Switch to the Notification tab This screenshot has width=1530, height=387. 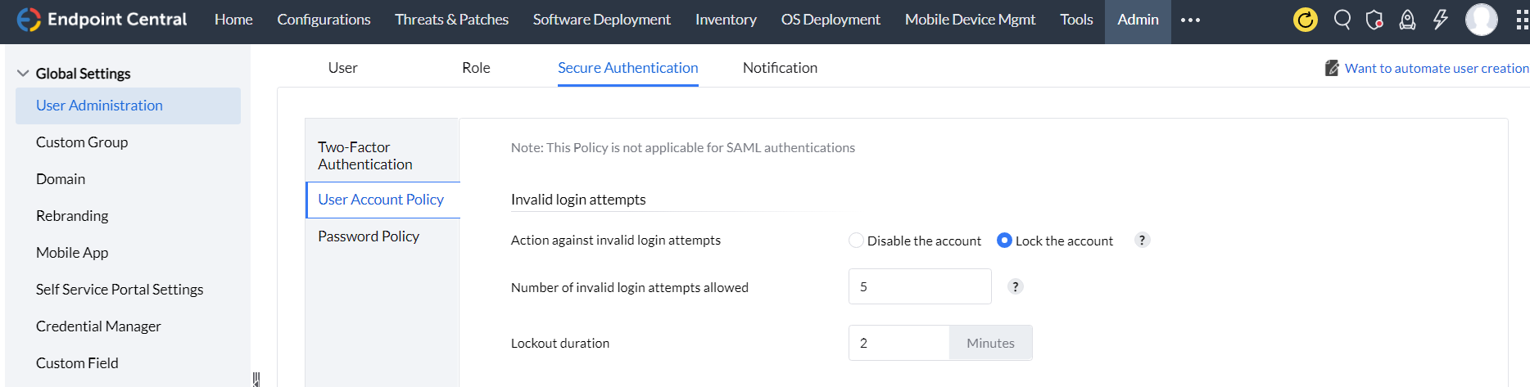tap(780, 68)
